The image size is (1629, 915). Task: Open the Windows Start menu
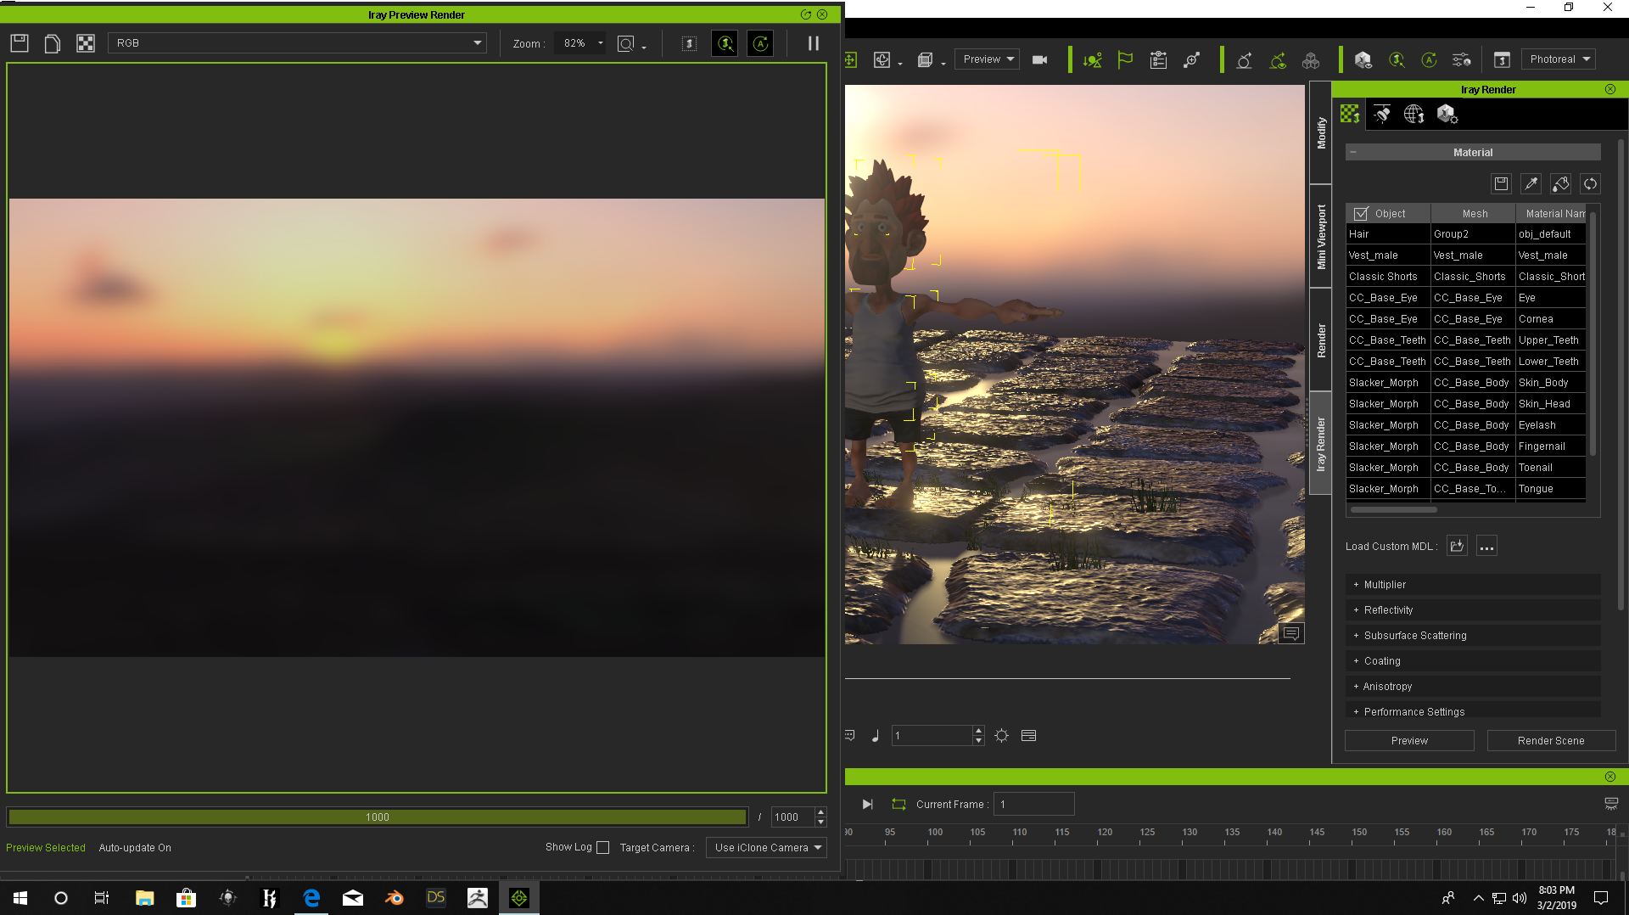(x=20, y=898)
